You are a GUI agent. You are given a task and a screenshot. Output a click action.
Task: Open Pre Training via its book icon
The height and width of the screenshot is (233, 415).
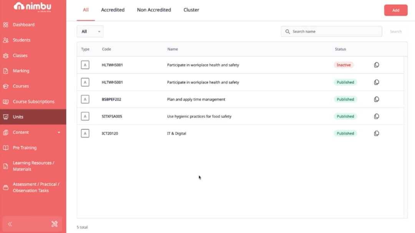pyautogui.click(x=5, y=147)
